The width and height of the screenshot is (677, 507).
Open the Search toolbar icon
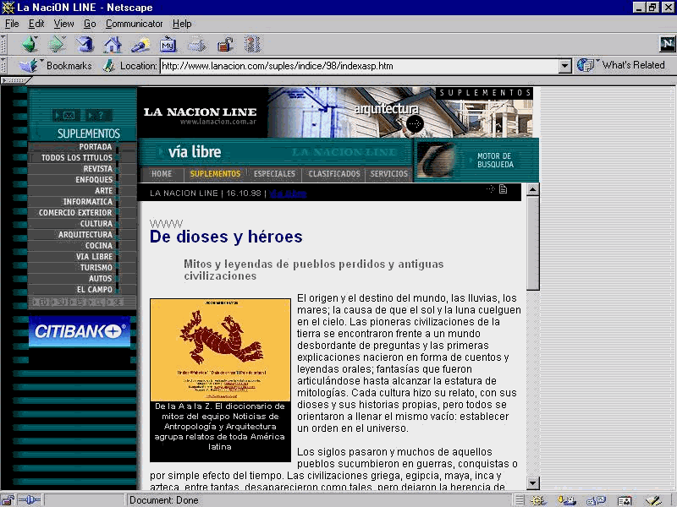(x=140, y=45)
